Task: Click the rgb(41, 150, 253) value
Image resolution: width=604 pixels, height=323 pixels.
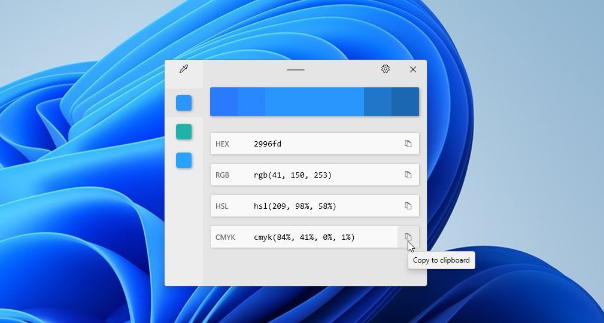Action: (x=293, y=175)
